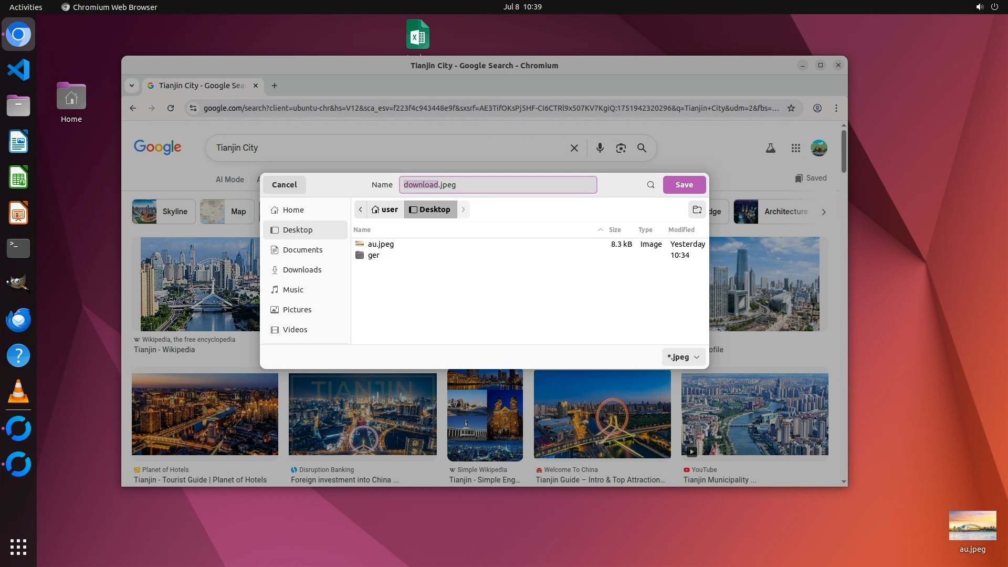Expand the tab search dropdown arrow
This screenshot has height=567, width=1008.
click(x=132, y=86)
